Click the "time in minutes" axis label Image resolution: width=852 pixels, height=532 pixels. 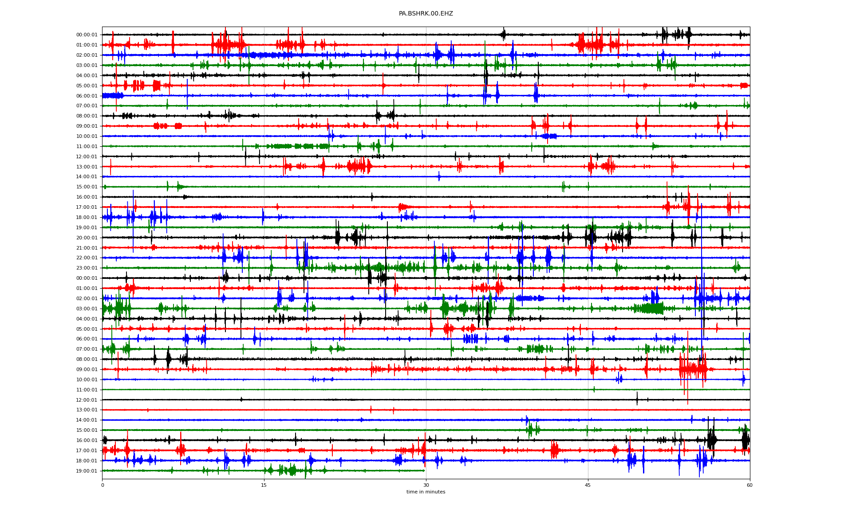click(426, 492)
